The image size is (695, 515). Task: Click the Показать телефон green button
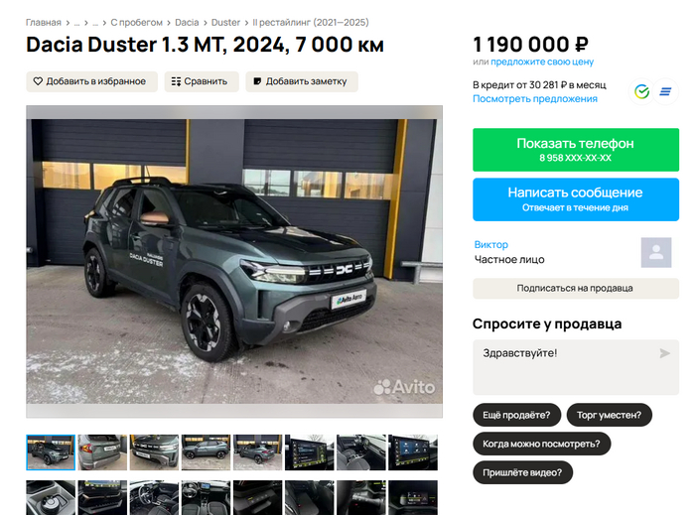576,150
